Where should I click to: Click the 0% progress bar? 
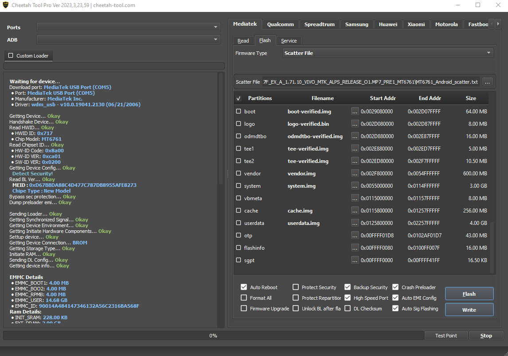(213, 336)
